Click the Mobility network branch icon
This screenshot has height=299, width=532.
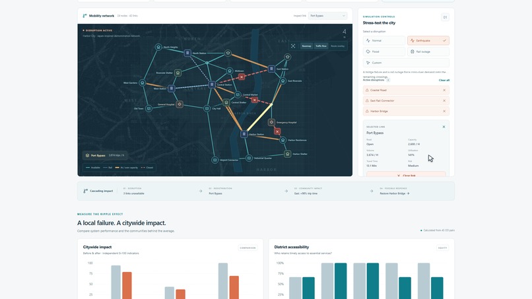pyautogui.click(x=85, y=16)
